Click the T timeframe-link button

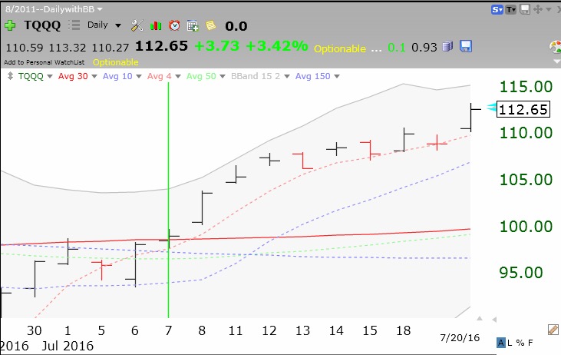(510, 10)
